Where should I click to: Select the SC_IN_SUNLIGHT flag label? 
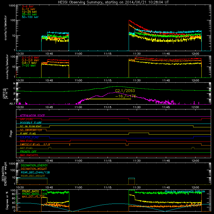pos(31,126)
